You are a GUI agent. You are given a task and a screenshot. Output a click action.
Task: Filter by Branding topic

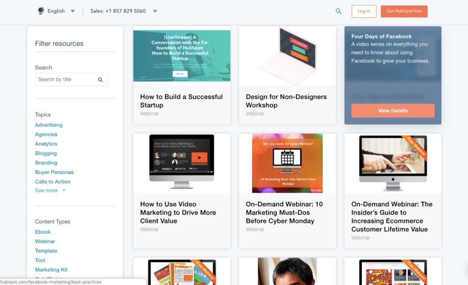pos(46,163)
